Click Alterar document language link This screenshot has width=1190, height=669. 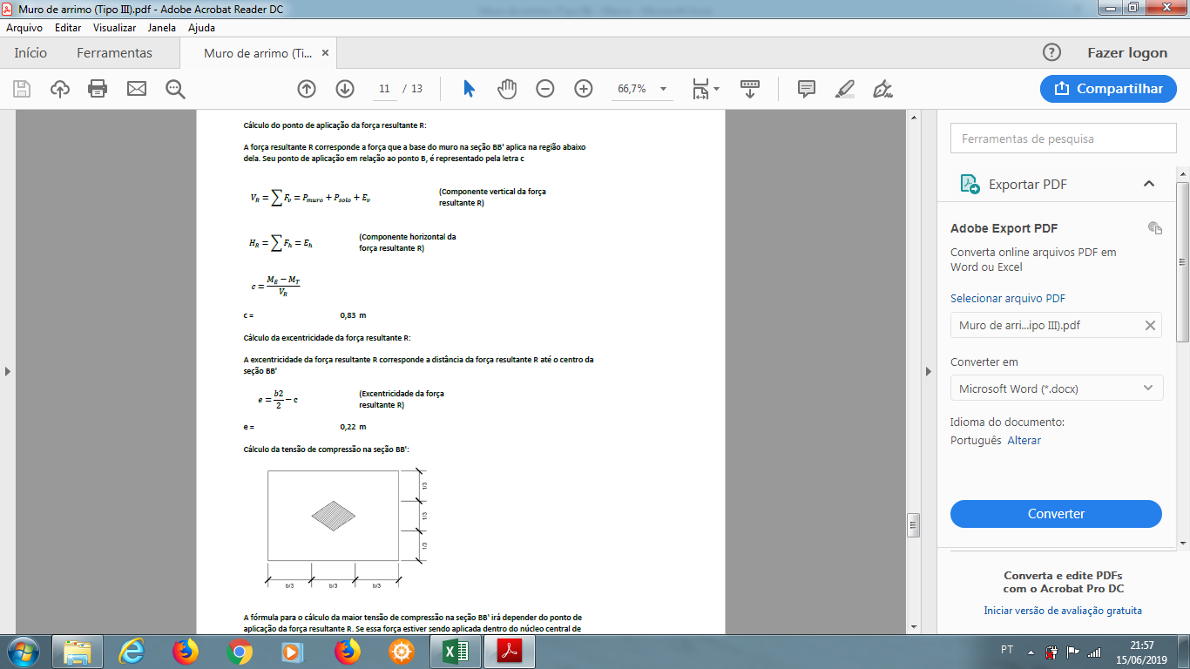coord(1024,440)
